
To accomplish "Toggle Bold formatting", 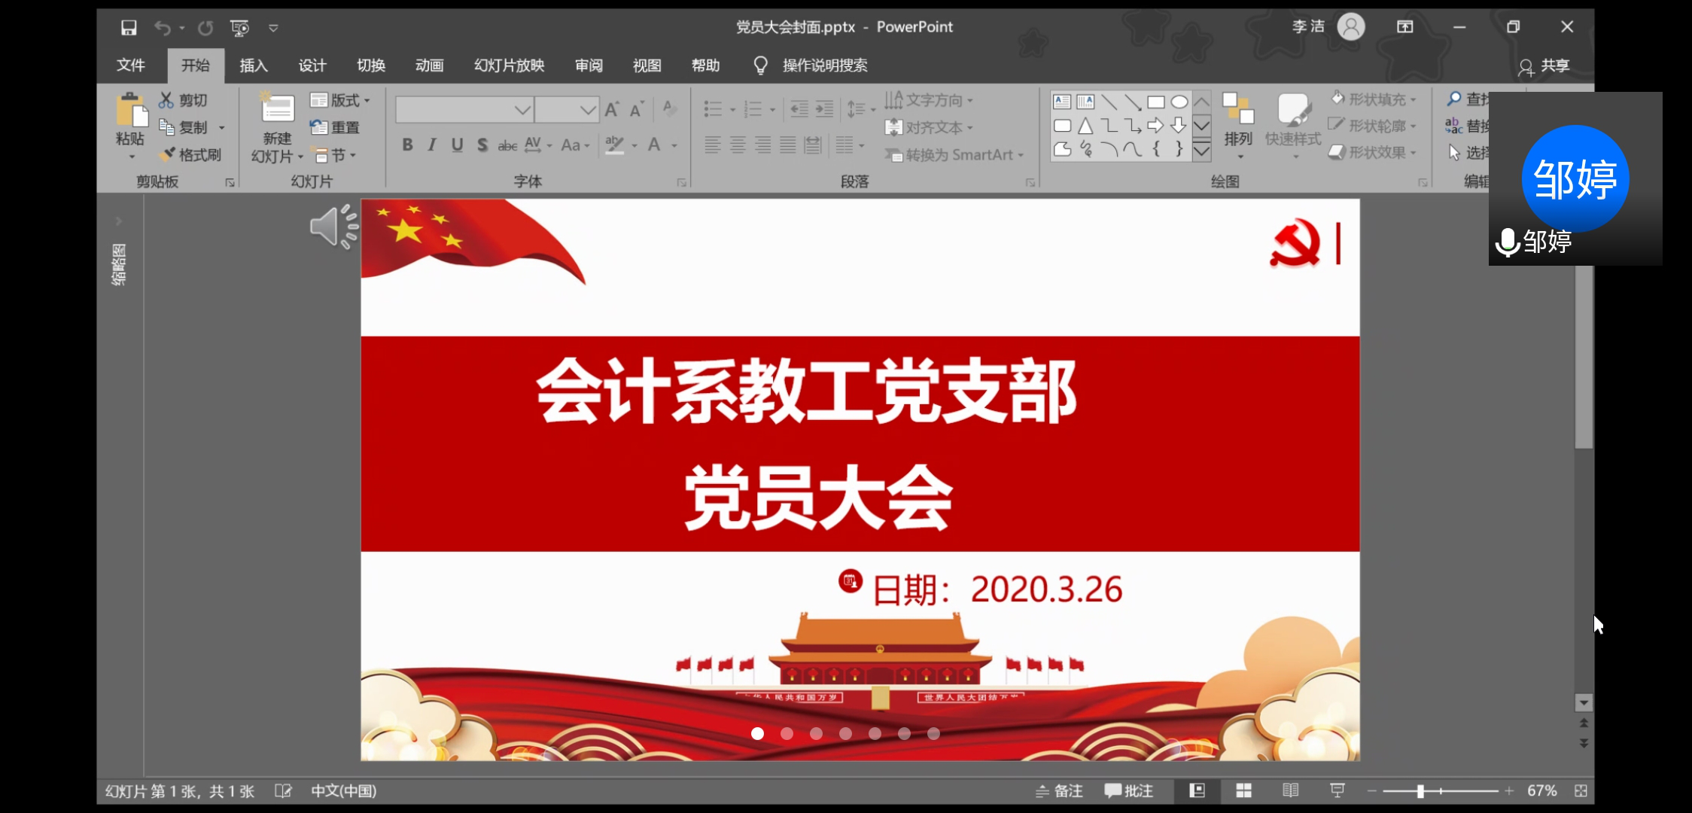I will click(407, 145).
